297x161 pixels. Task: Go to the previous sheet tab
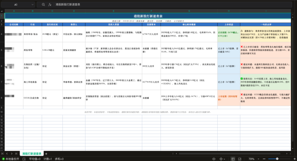[x=7, y=154]
